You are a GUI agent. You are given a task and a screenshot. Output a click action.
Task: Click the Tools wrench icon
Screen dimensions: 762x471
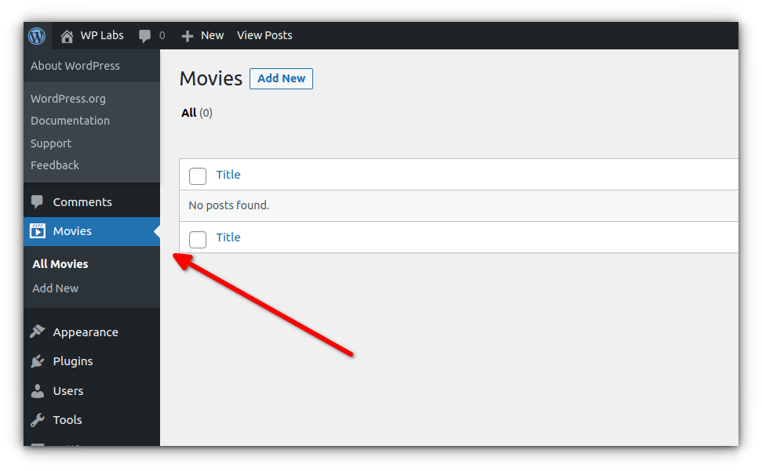click(38, 420)
